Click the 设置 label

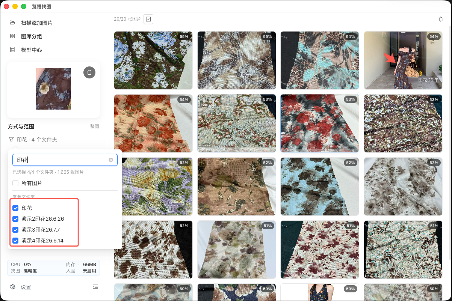(26, 287)
